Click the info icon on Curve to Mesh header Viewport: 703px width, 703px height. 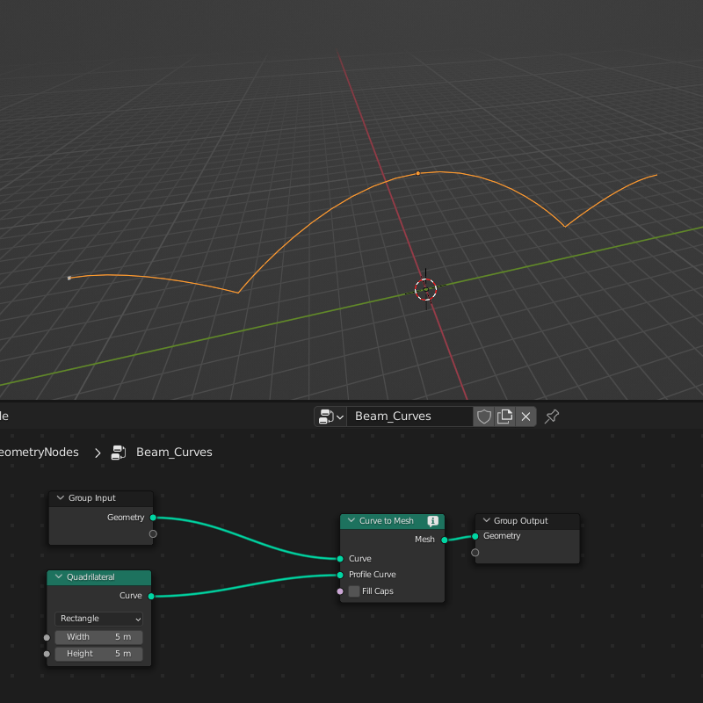[x=432, y=521]
